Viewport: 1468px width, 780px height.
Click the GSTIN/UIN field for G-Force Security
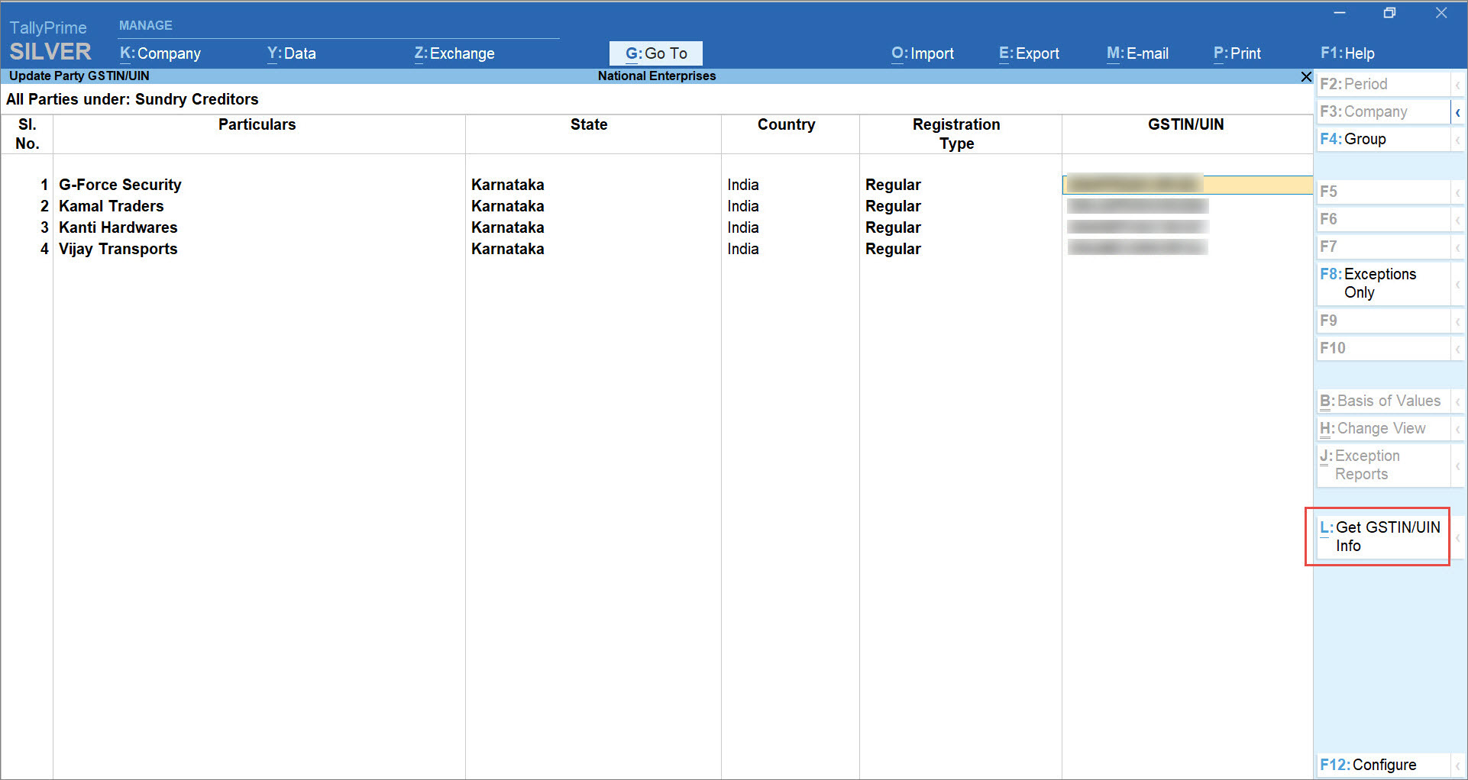1188,185
